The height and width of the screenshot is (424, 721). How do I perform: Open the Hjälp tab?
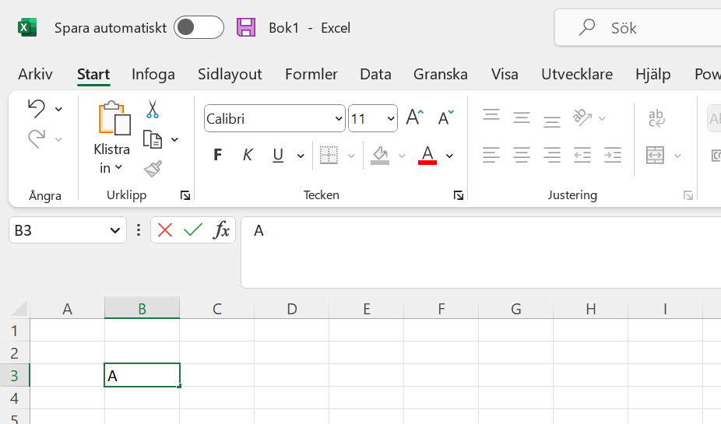coord(653,74)
